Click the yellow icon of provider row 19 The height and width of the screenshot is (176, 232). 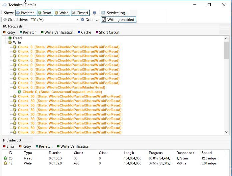pyautogui.click(x=5, y=163)
